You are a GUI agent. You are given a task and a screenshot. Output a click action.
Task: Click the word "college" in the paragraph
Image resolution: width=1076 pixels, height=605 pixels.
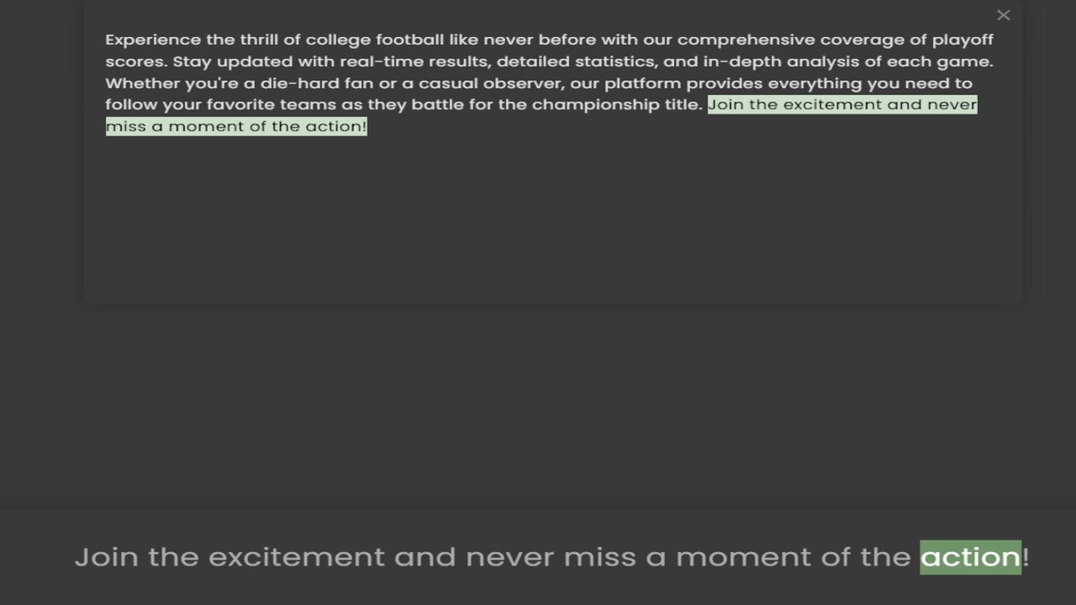338,40
